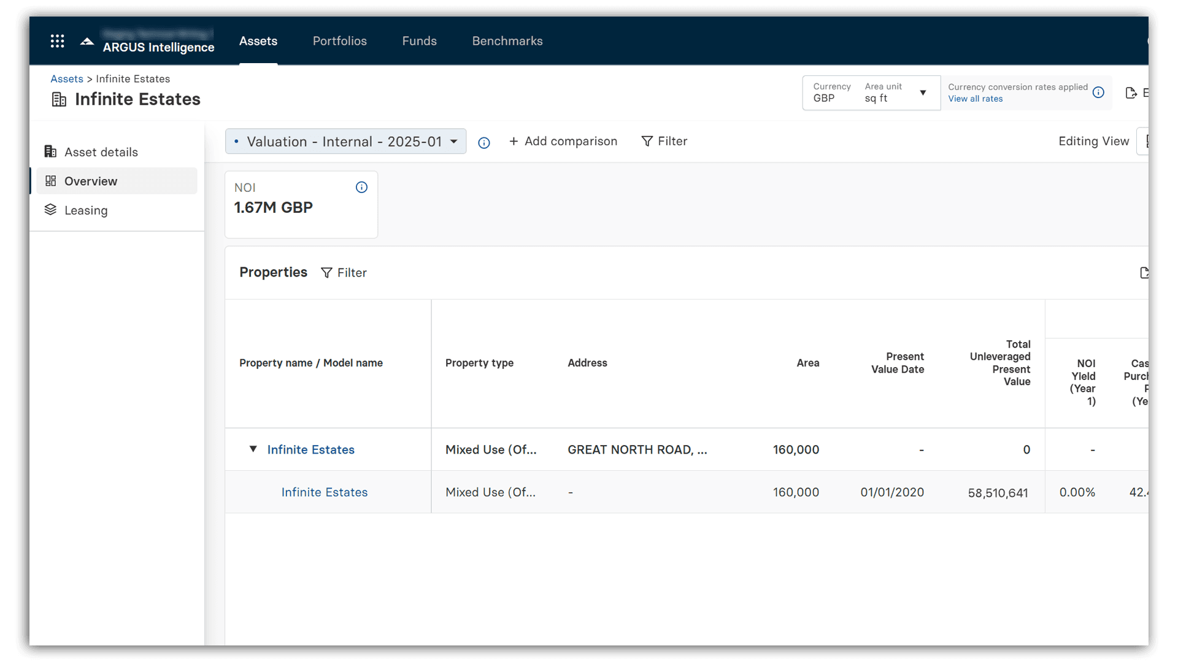Click the info icon next to valuation selector

[484, 143]
